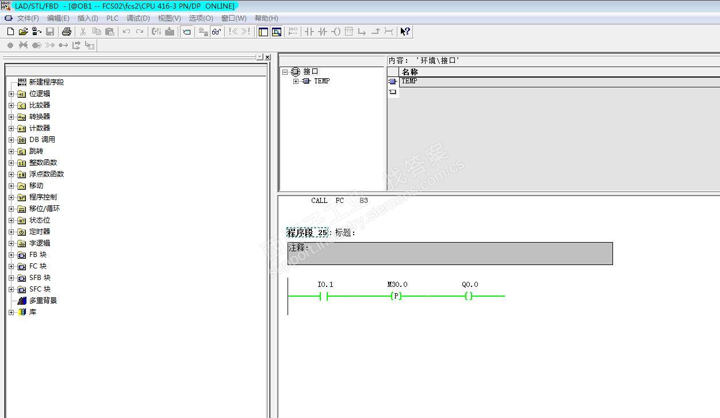Insert a new network via toolbar icon
Viewport: 720px width, 418px height.
(x=293, y=32)
